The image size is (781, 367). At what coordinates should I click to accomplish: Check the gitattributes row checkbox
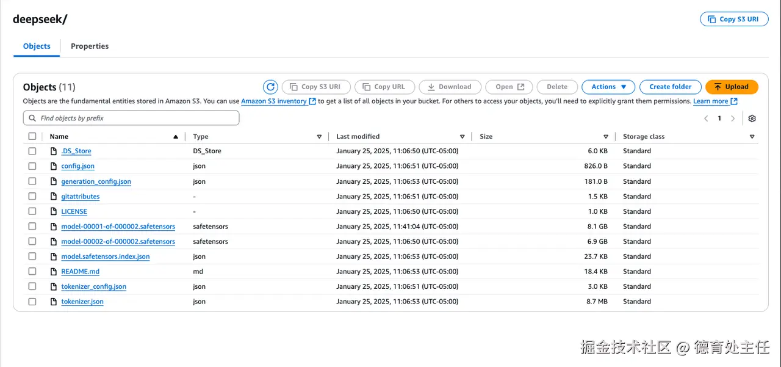(32, 197)
